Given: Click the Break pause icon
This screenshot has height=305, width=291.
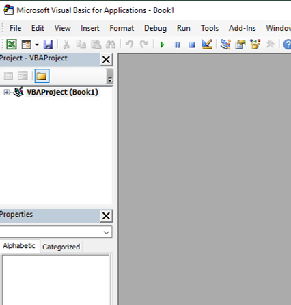Looking at the screenshot, I should point(177,45).
